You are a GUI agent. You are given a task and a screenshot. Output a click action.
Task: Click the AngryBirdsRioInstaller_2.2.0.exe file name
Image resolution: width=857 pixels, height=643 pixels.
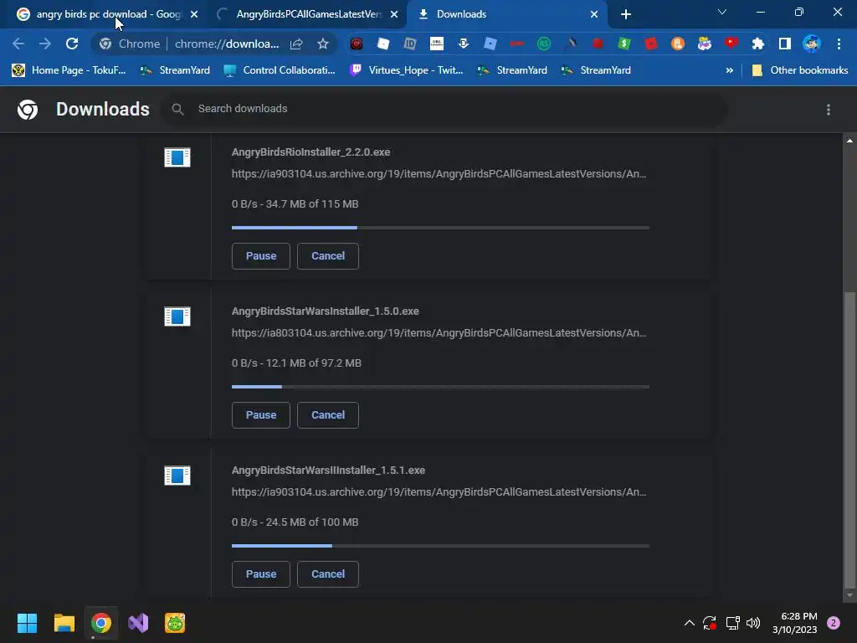click(310, 152)
